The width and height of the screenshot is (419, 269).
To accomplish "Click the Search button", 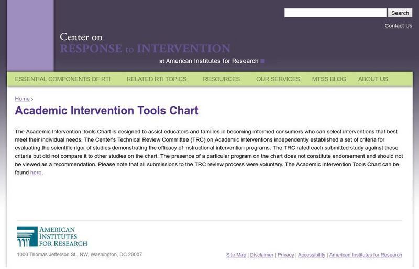I will pyautogui.click(x=400, y=13).
